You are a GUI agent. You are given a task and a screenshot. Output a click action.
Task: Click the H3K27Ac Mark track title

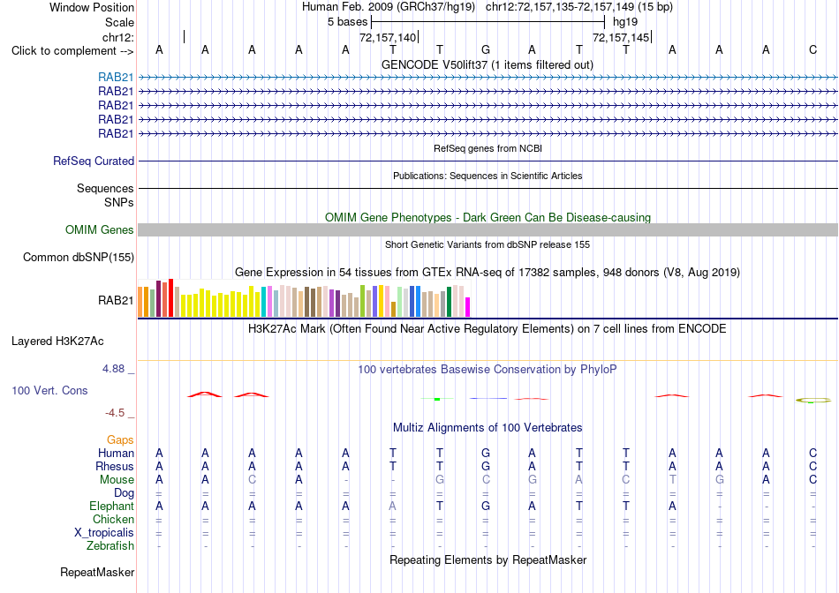click(x=488, y=328)
